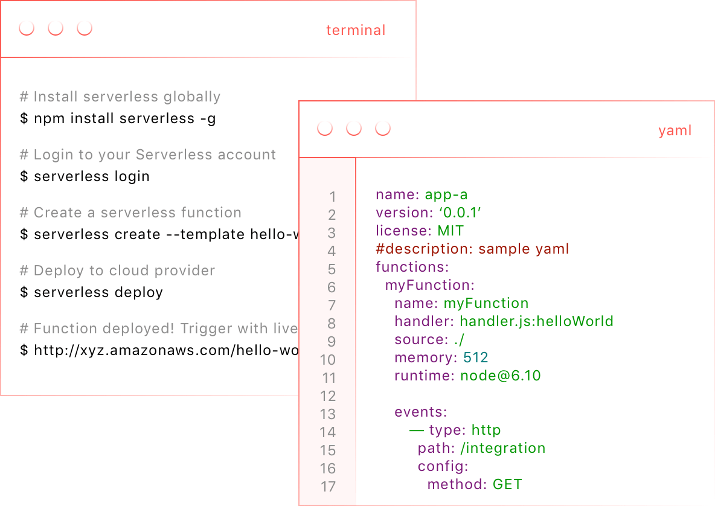Click line number 12 in the gutter
Viewport: 715px width, 506px height.
(x=328, y=396)
